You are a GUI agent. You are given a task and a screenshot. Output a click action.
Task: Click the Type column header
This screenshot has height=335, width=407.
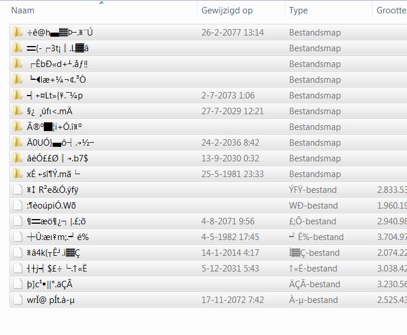pyautogui.click(x=298, y=10)
